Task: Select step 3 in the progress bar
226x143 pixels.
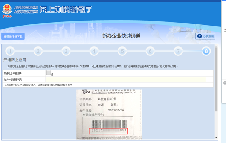Action: point(66,51)
